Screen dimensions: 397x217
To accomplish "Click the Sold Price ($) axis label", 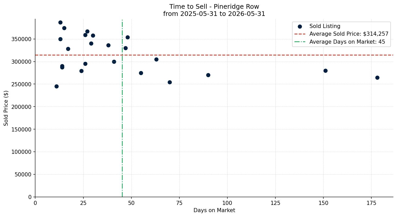I will (6, 108).
